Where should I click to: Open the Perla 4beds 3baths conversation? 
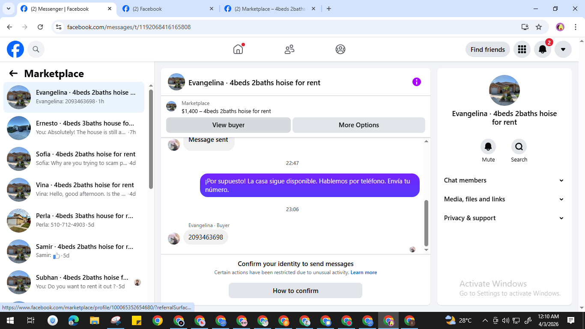coord(74,221)
